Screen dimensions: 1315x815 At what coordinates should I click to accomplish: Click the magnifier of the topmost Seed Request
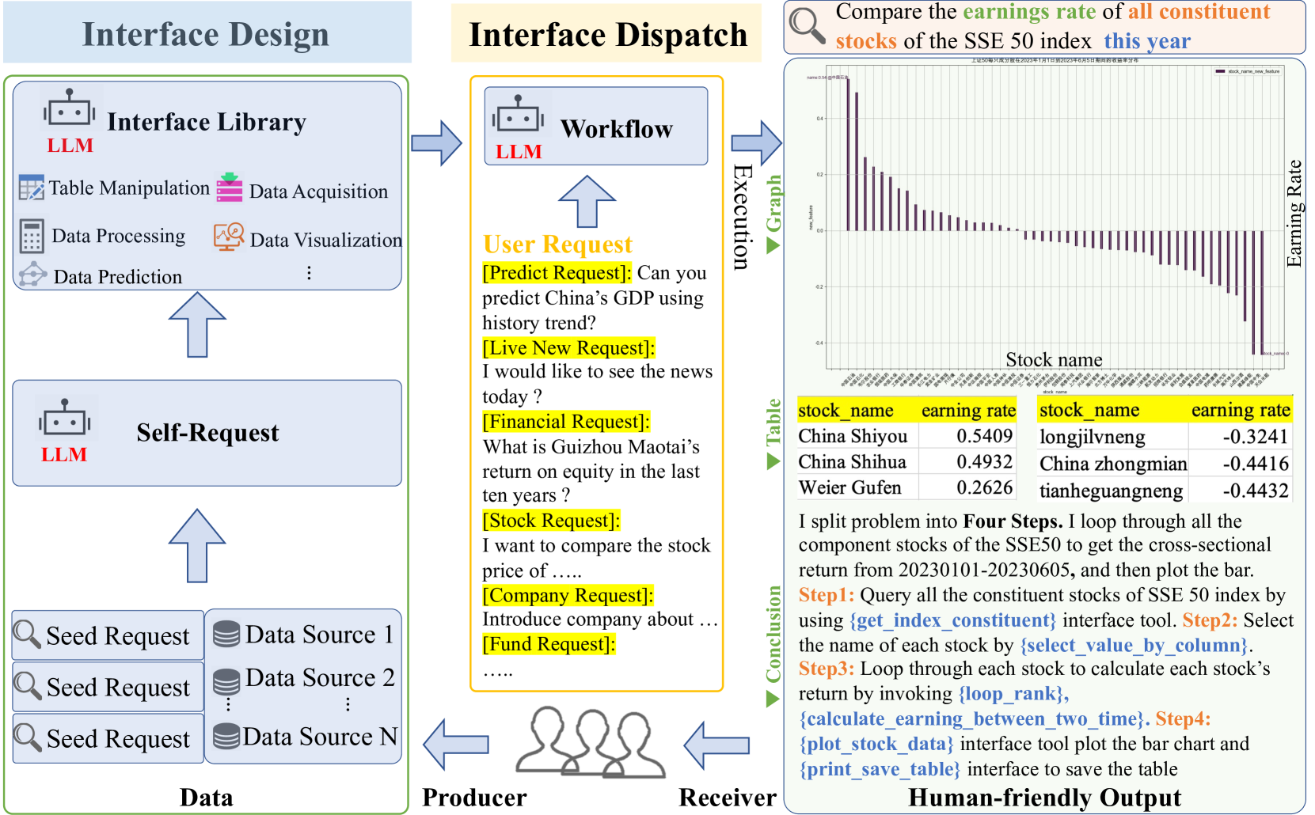27,634
